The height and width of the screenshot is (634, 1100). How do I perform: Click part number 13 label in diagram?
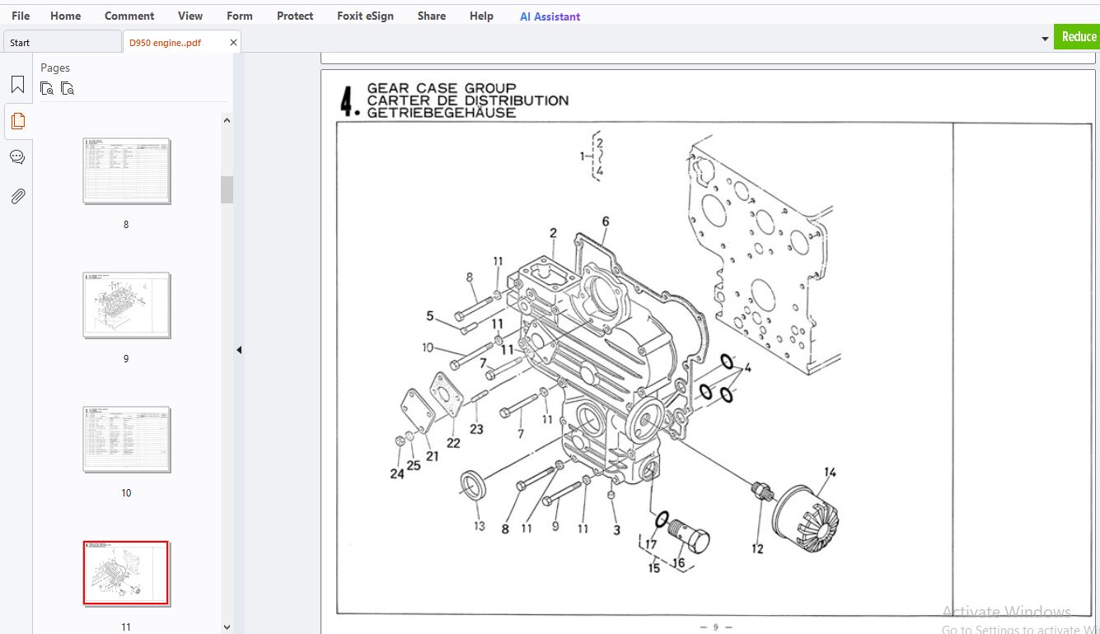pyautogui.click(x=480, y=527)
